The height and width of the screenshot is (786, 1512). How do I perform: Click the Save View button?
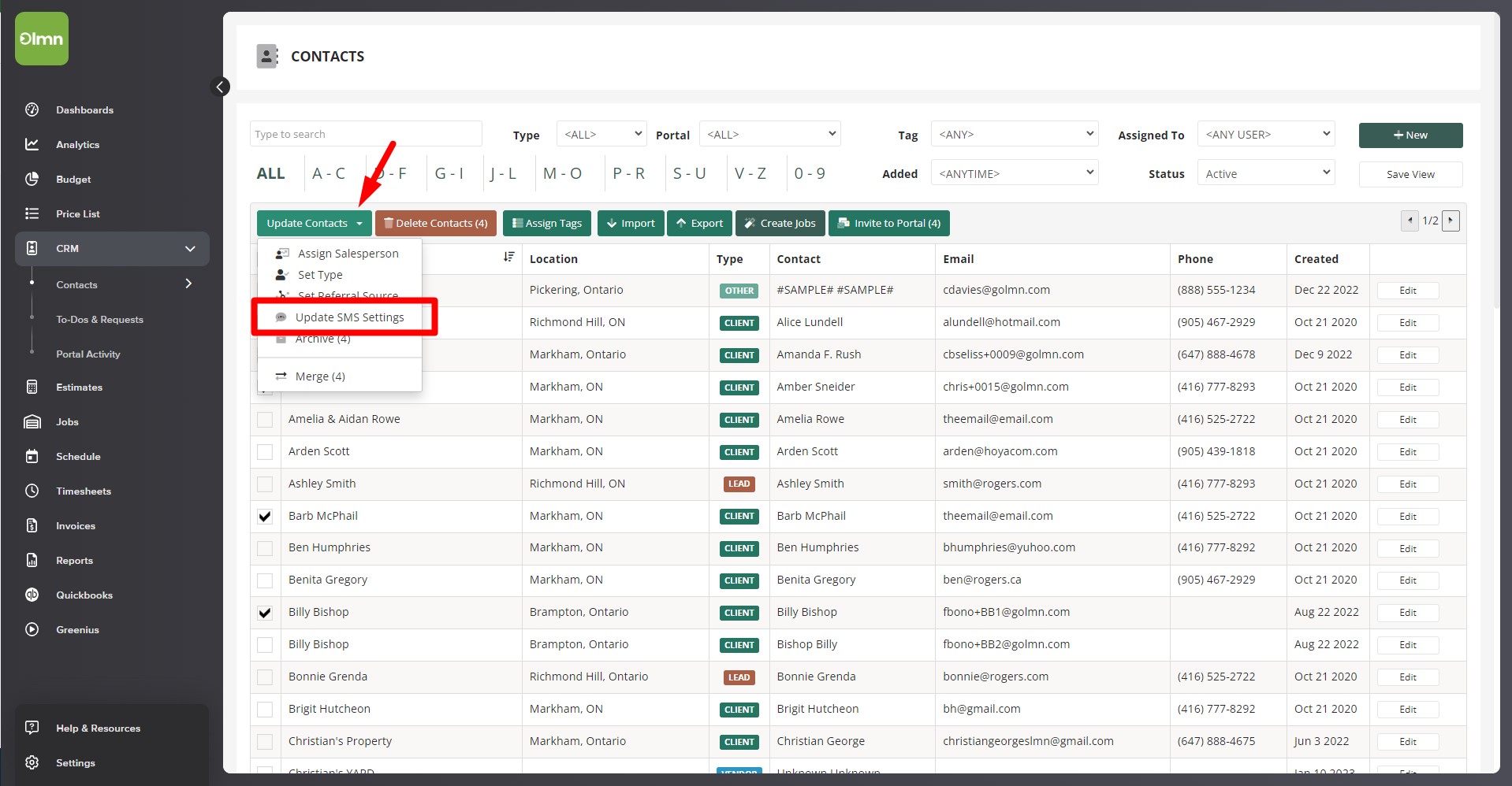point(1410,174)
